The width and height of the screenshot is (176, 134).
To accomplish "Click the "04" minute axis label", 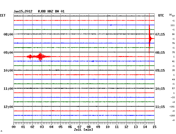I will (51, 127).
